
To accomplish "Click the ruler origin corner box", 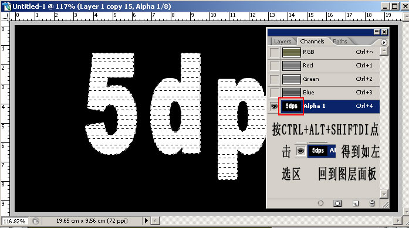I will [5, 16].
